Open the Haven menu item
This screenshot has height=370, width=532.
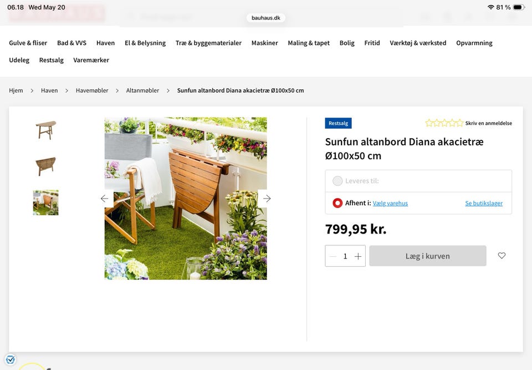click(x=105, y=43)
